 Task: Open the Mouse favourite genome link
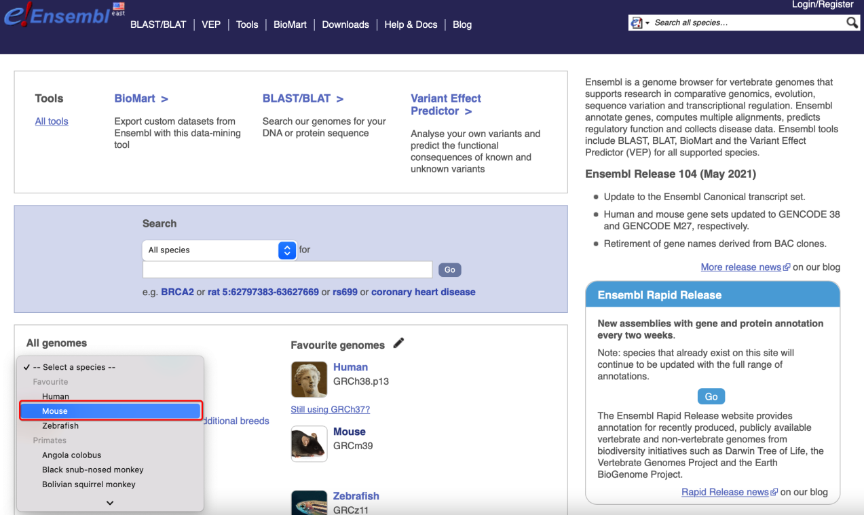350,432
